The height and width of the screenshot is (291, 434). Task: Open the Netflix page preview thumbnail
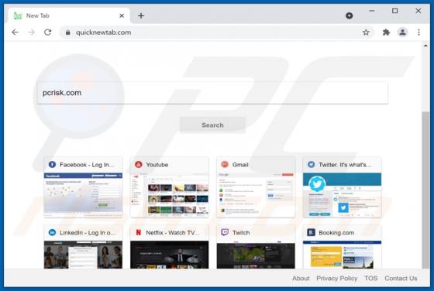click(x=170, y=255)
